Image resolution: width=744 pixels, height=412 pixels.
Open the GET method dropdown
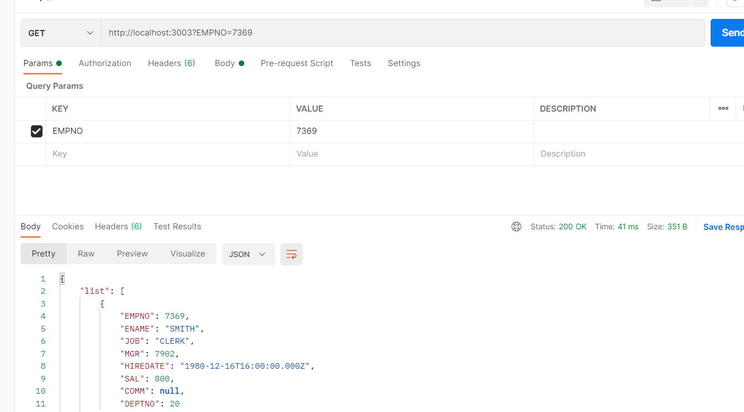tap(61, 33)
